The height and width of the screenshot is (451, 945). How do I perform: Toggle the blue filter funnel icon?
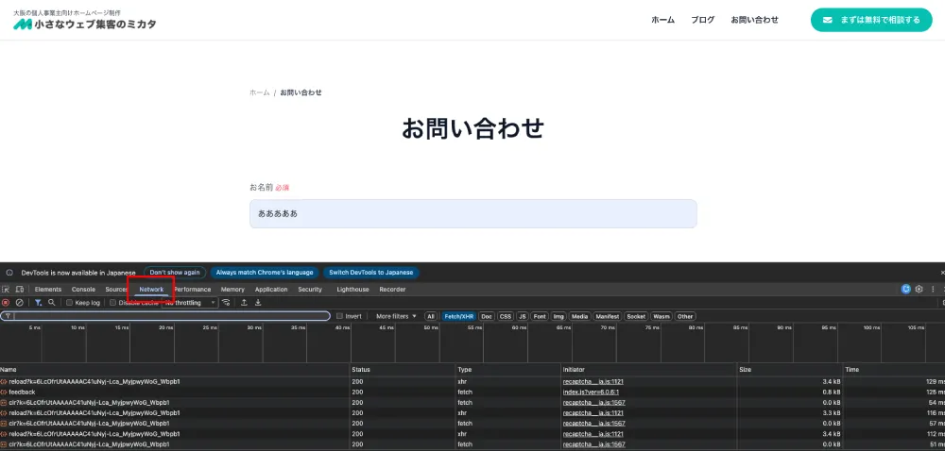[38, 303]
